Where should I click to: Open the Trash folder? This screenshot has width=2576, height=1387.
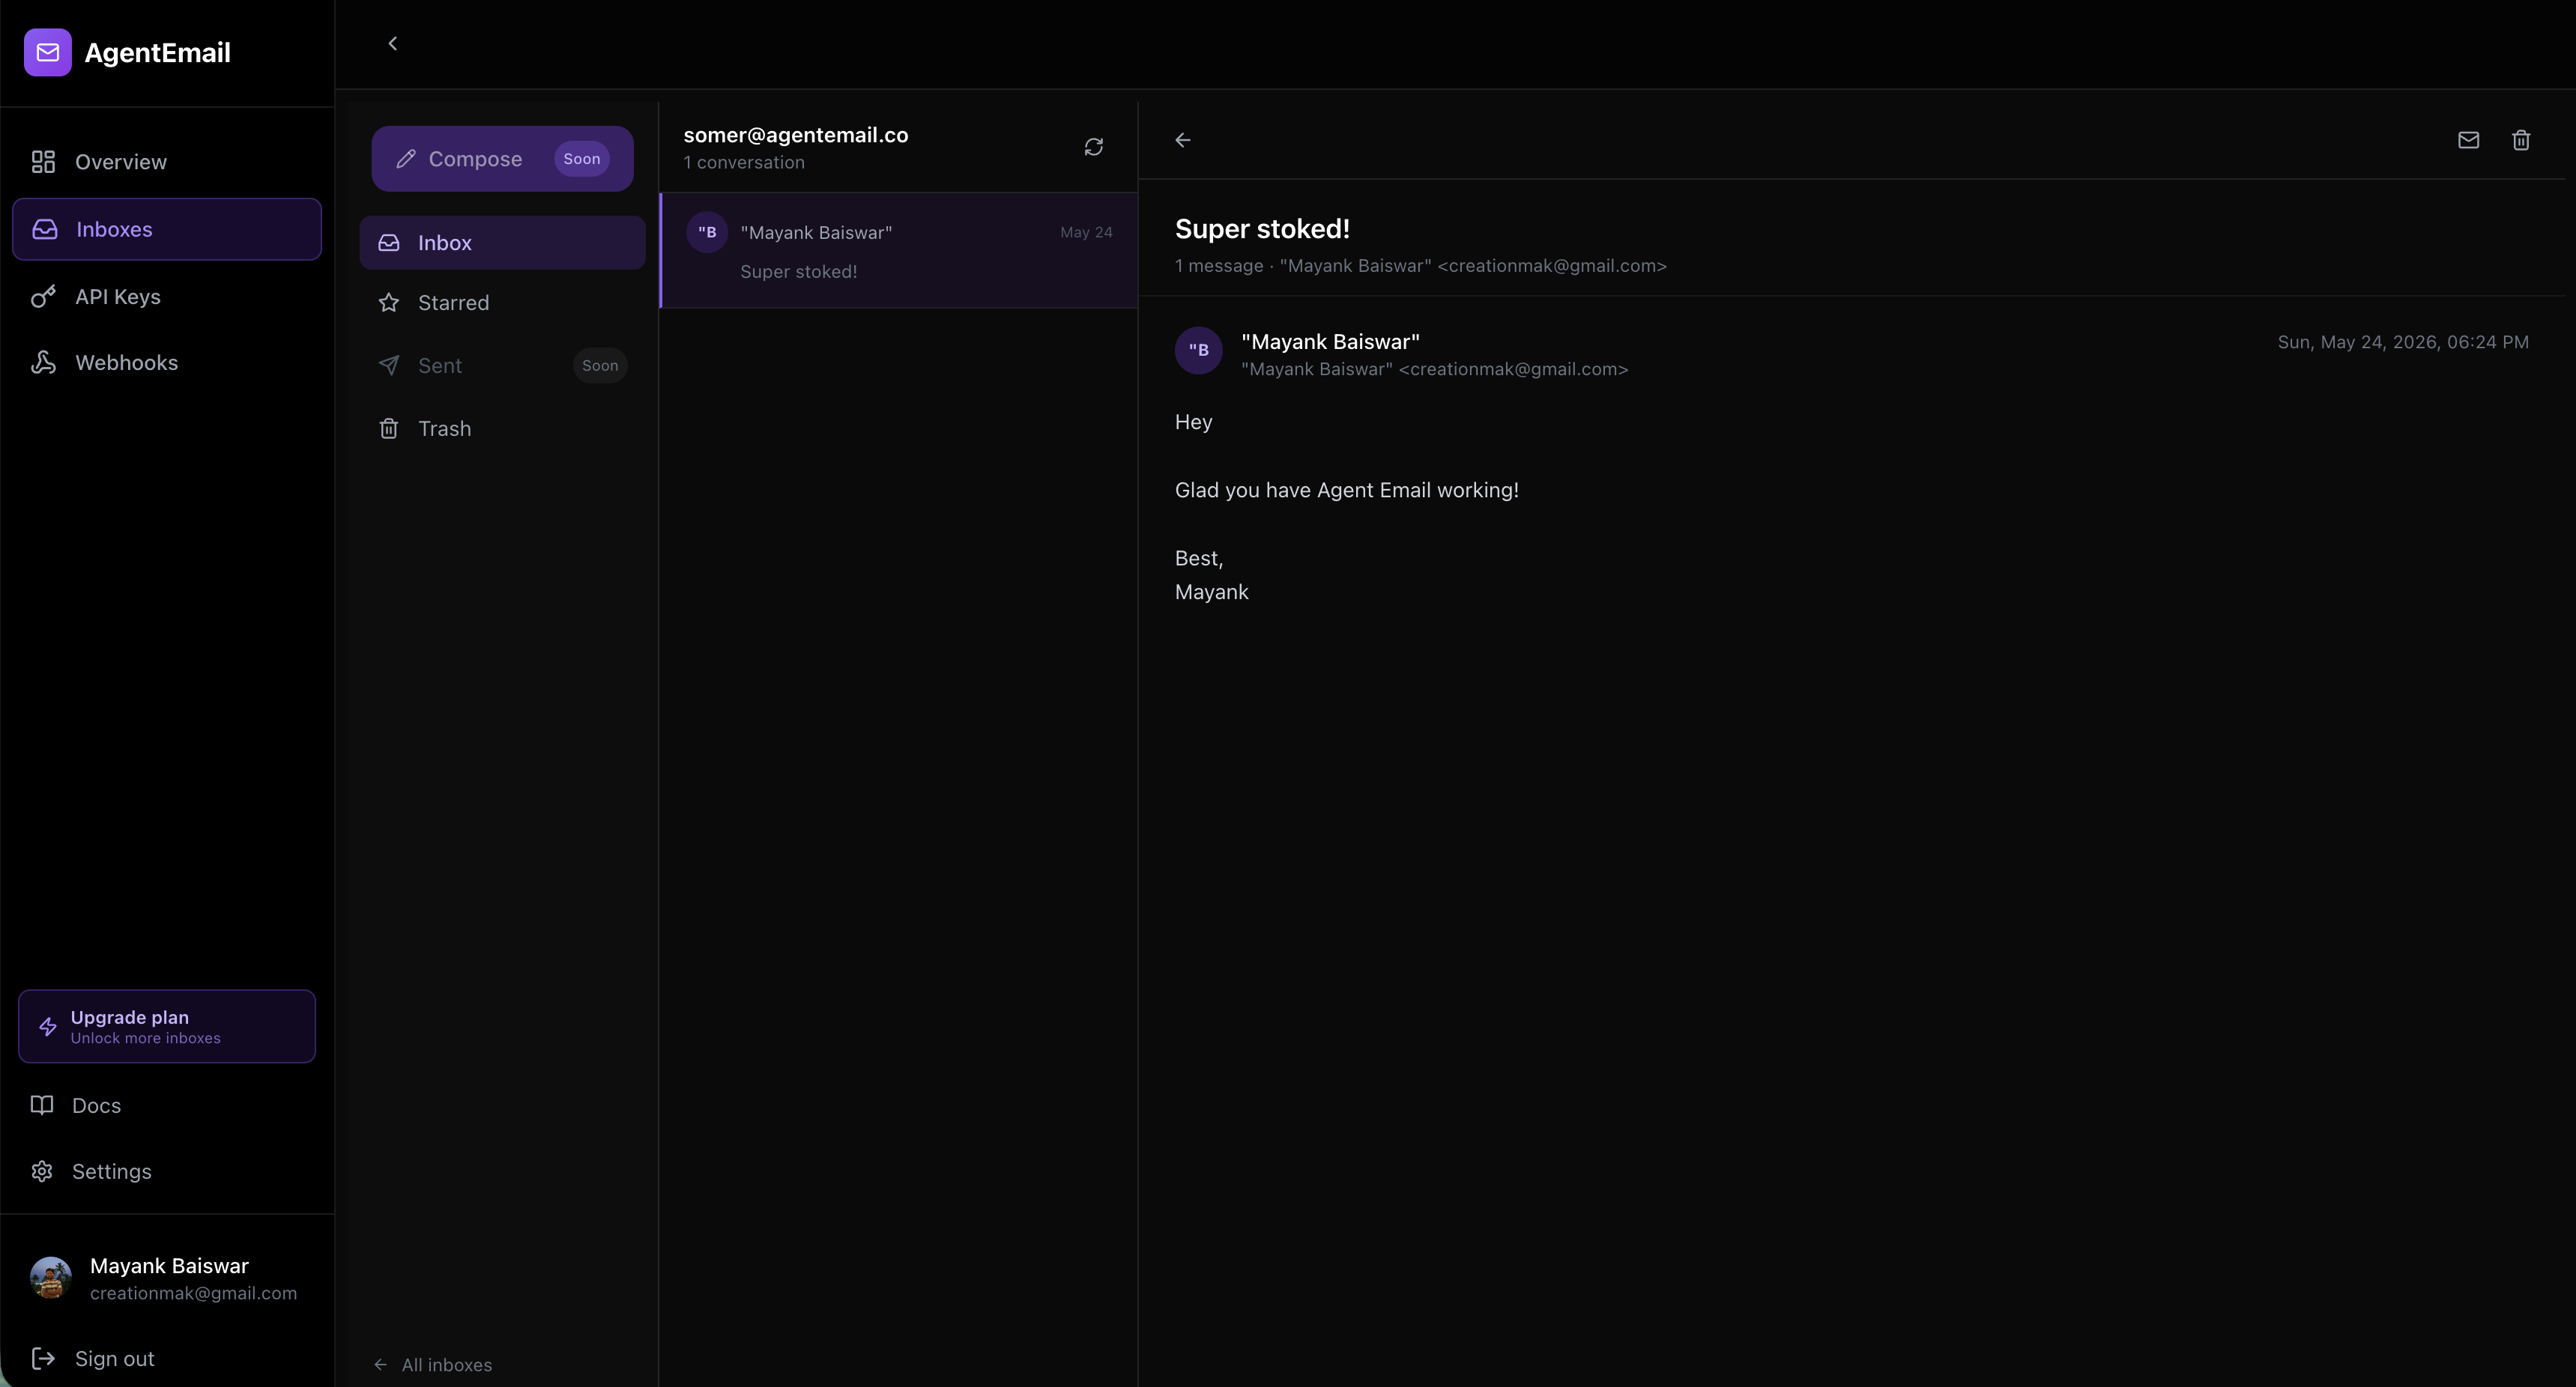(x=502, y=428)
